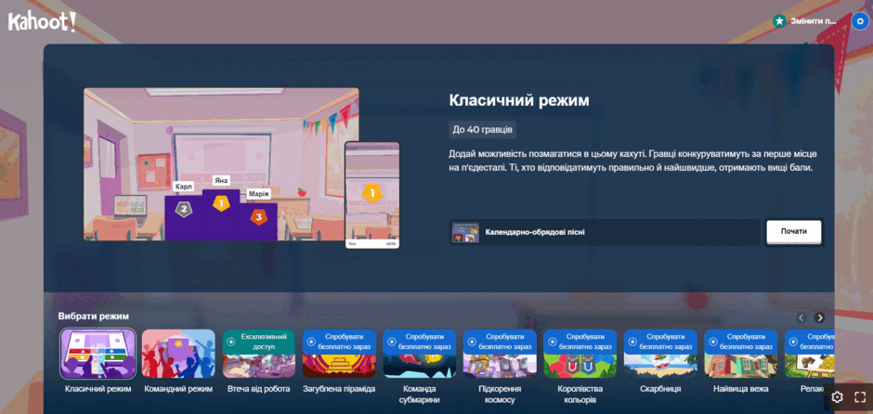Select the Підкорення космосу mode thumbnail
The width and height of the screenshot is (873, 414).
pos(500,354)
